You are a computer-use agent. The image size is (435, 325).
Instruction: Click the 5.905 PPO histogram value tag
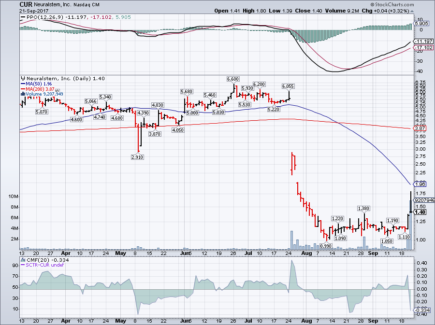(422, 23)
